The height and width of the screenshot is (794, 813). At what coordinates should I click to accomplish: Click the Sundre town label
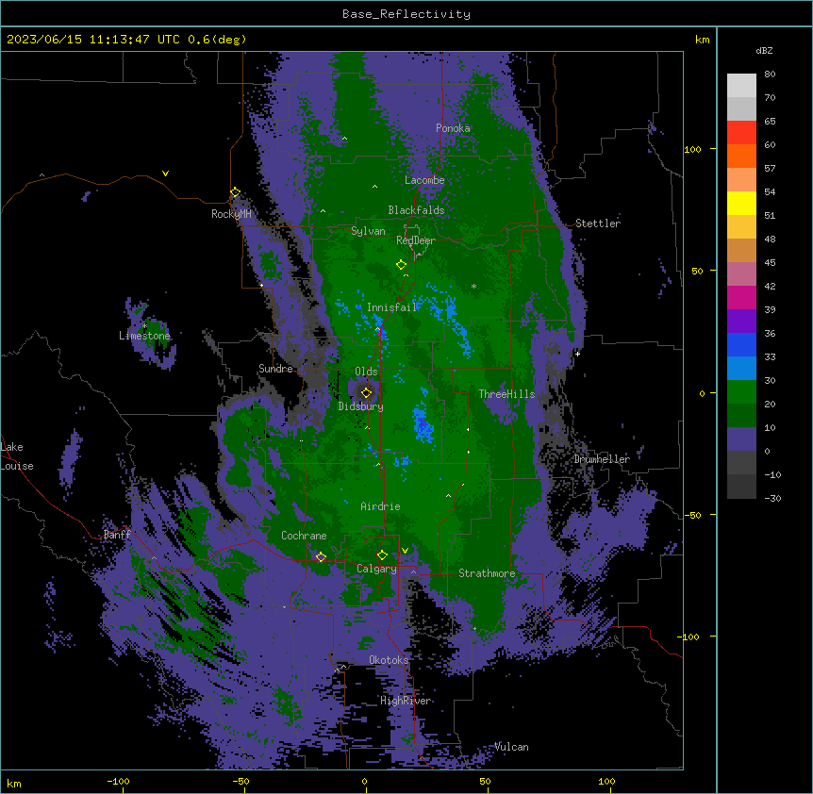coord(275,369)
